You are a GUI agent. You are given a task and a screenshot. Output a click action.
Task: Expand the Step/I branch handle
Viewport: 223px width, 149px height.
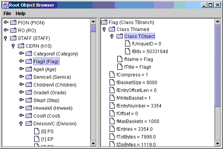pos(22,100)
